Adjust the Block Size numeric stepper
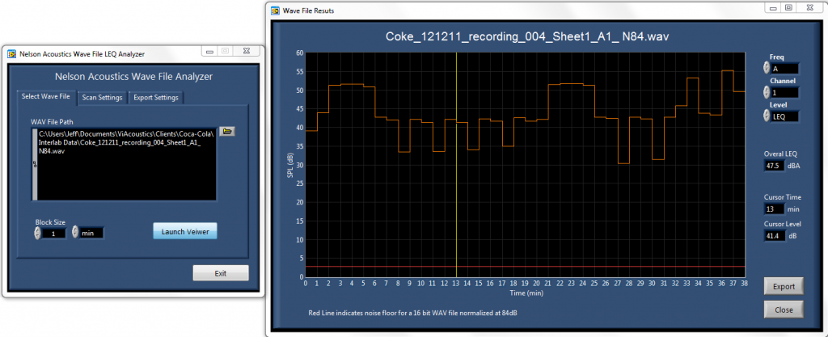Viewport: 828px width, 337px height. [x=37, y=233]
